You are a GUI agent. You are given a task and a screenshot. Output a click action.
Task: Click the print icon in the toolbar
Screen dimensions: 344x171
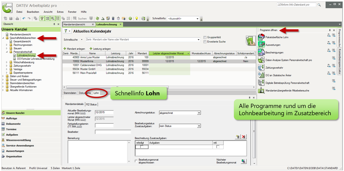[x=17, y=19]
